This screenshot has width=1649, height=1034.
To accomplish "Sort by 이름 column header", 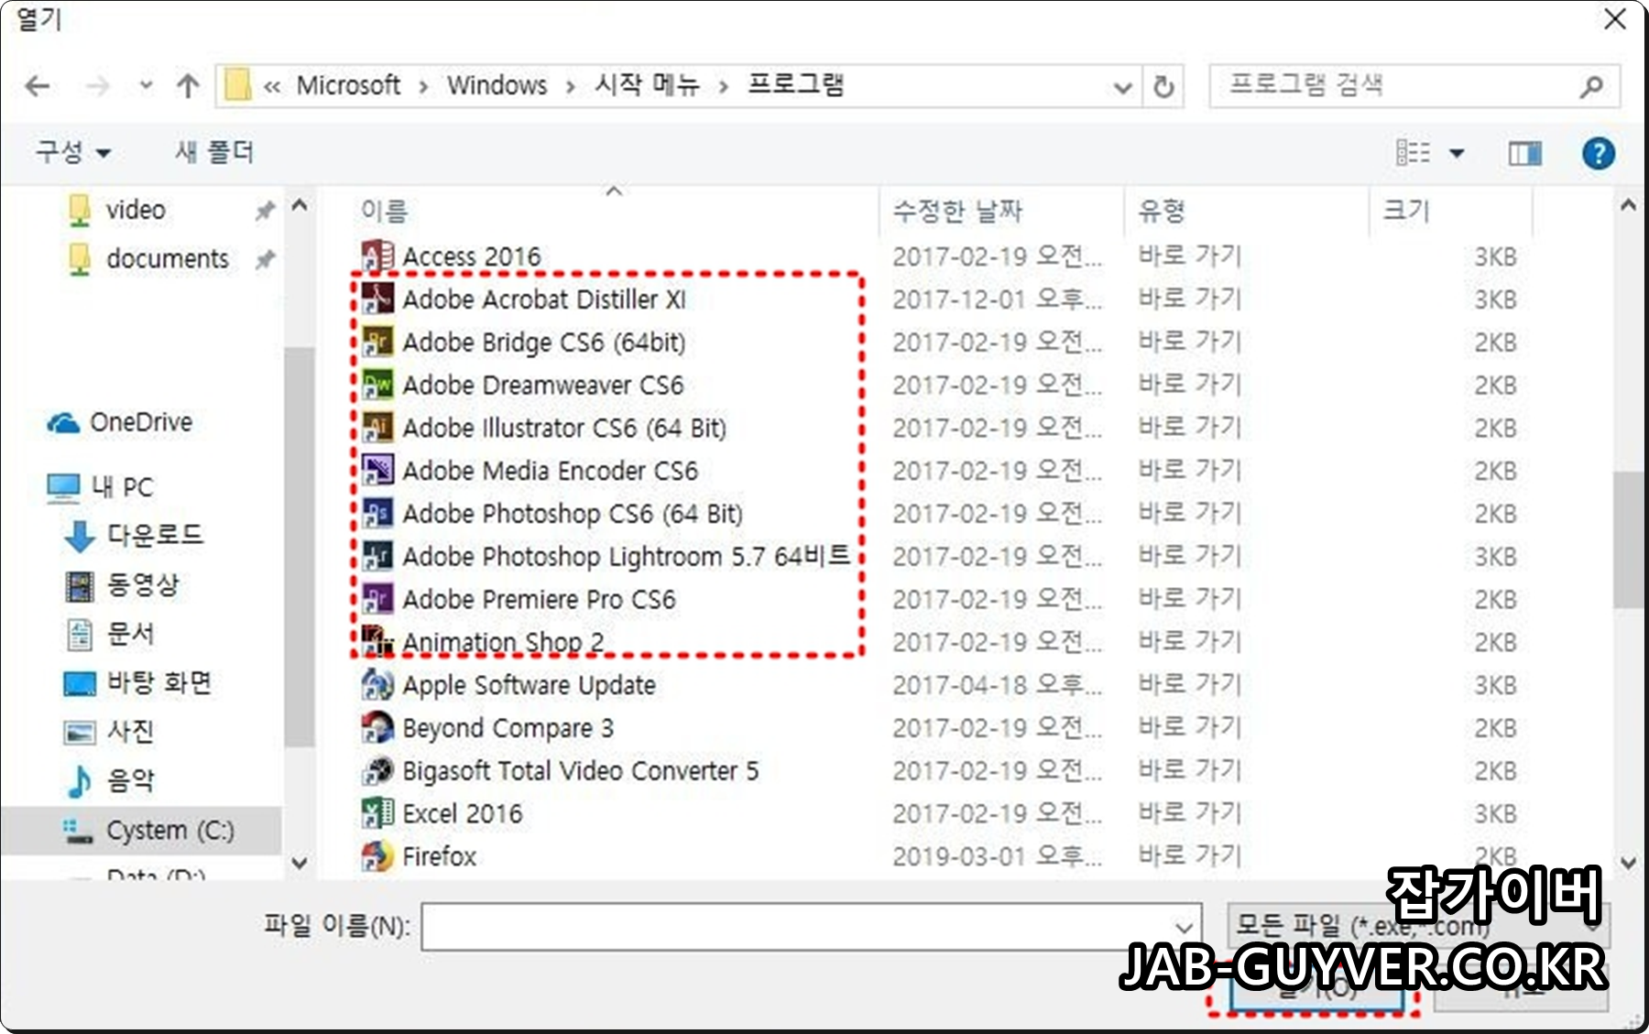I will (385, 212).
